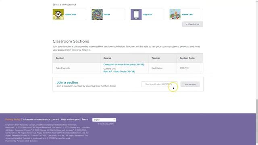Open Computer Science Principles ('18-'19) course
This screenshot has height=145, width=258.
coord(124,64)
